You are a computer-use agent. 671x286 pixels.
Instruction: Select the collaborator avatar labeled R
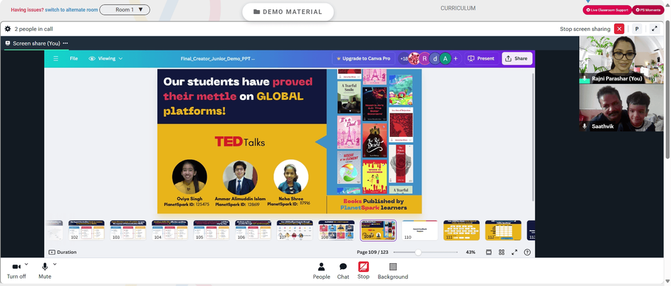(x=425, y=58)
